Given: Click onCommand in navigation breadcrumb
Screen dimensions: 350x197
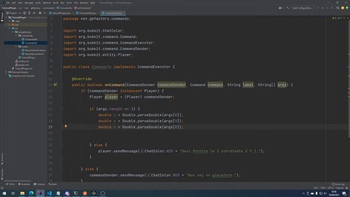Looking at the screenshot, I should 83,8.
